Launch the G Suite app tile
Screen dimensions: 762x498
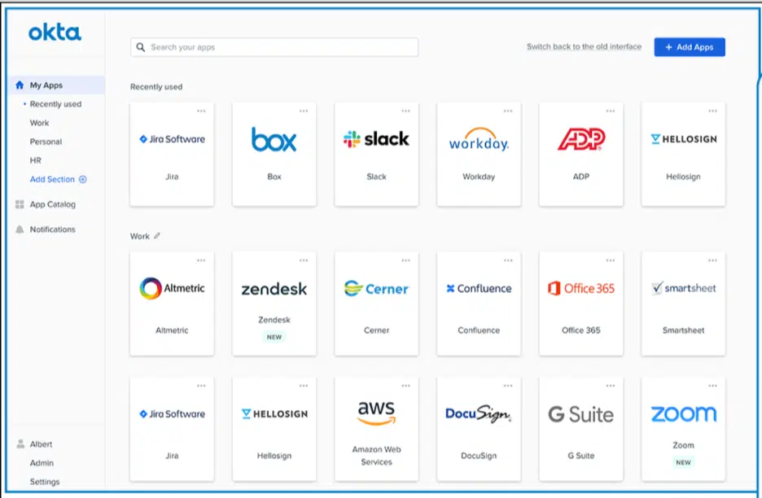tap(580, 429)
